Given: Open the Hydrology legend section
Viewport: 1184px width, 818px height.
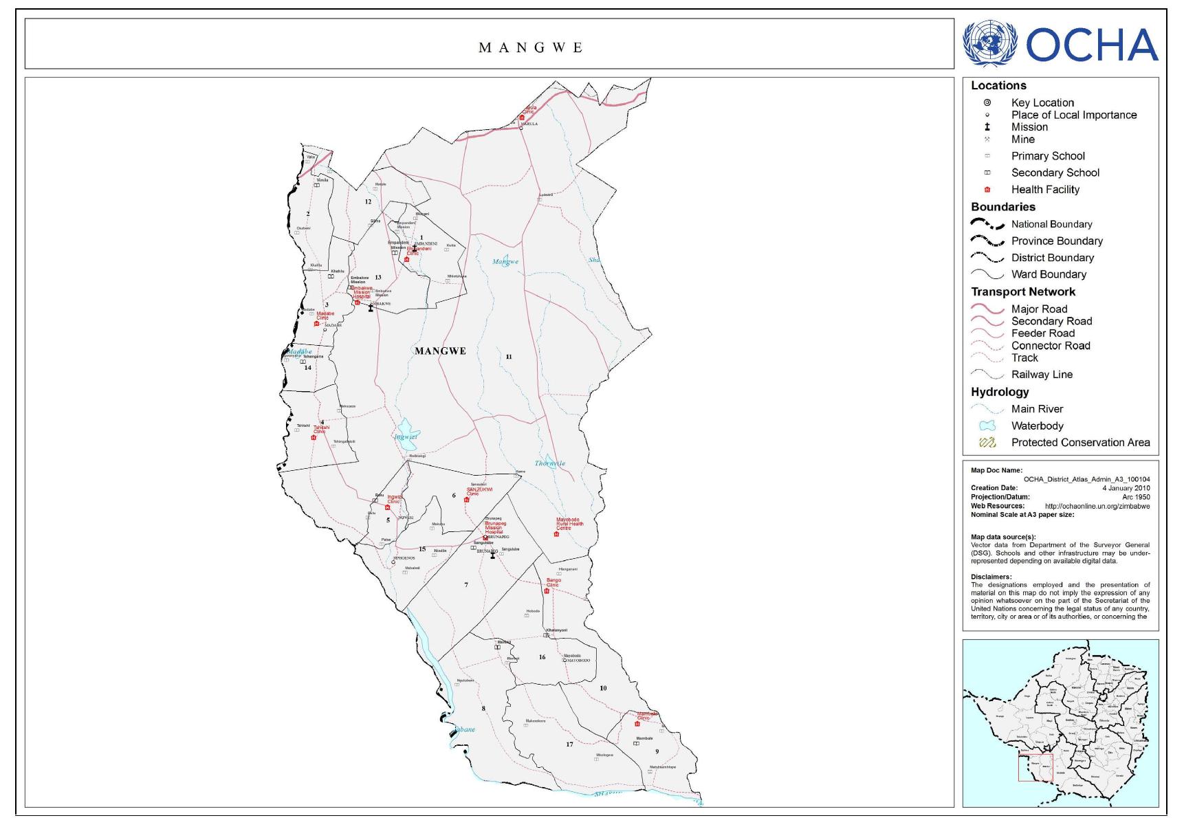Looking at the screenshot, I should pos(998,393).
